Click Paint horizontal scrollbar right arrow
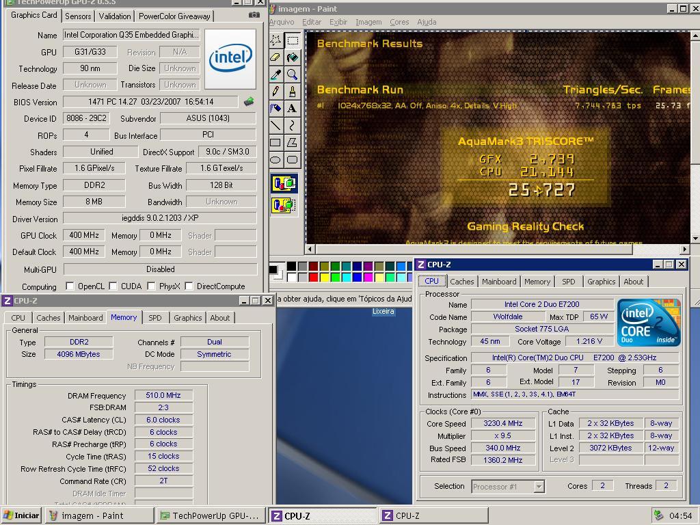The image size is (700, 525). click(685, 249)
